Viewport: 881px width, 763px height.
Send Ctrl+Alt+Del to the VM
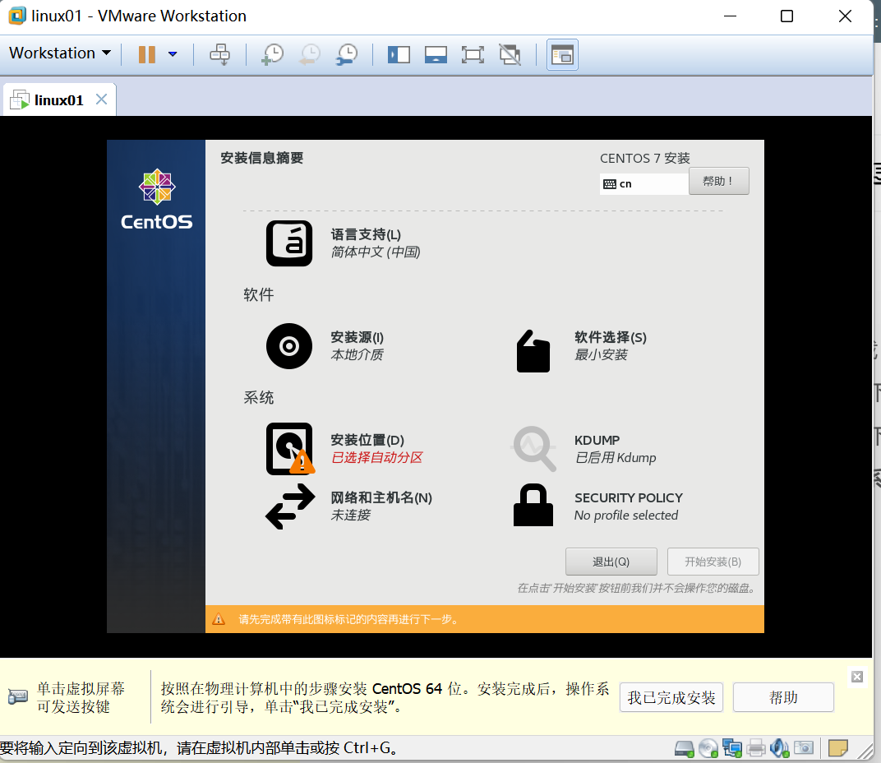coord(219,54)
